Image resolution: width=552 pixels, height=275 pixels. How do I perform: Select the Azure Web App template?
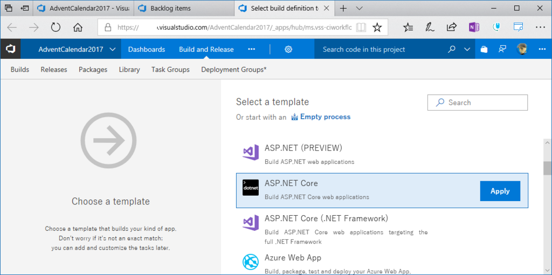point(293,258)
